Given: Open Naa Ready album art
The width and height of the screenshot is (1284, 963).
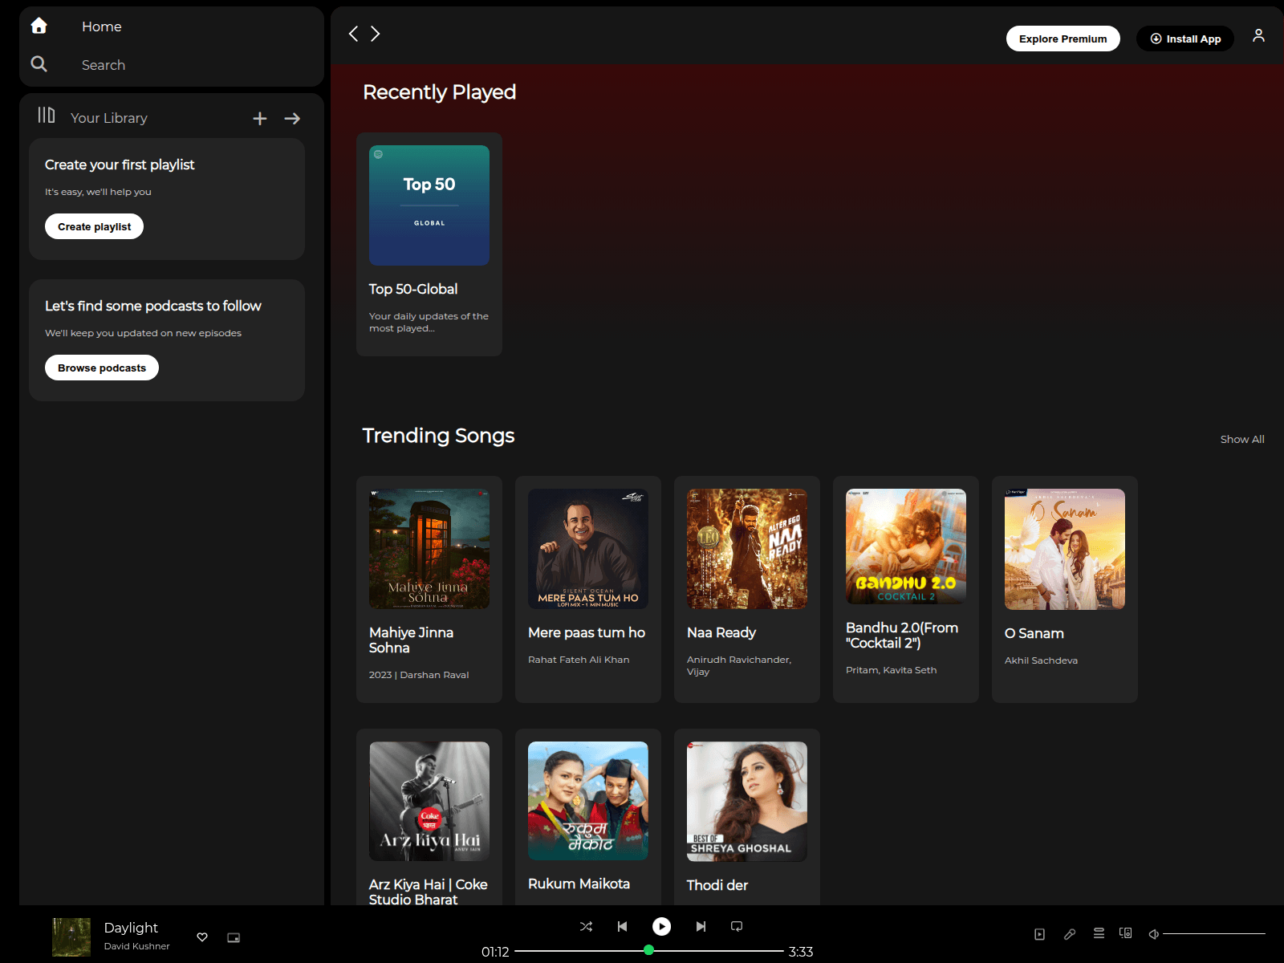Looking at the screenshot, I should [x=747, y=549].
